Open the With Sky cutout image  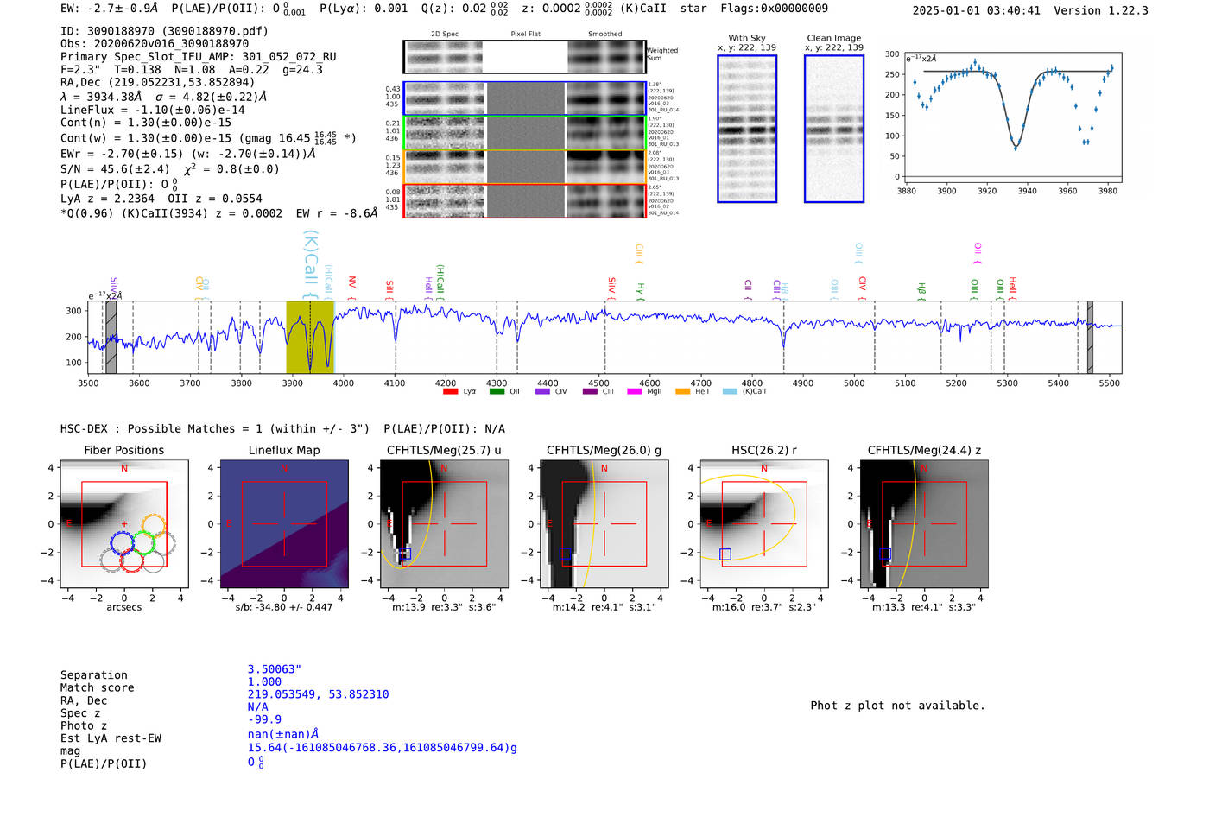[747, 129]
